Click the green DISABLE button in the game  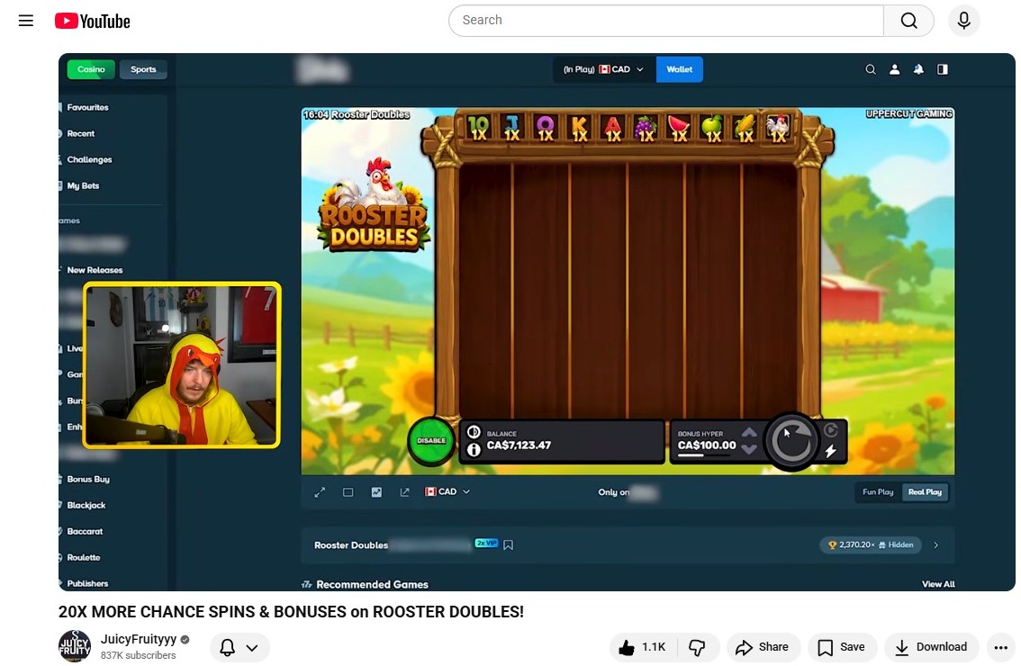(x=430, y=441)
